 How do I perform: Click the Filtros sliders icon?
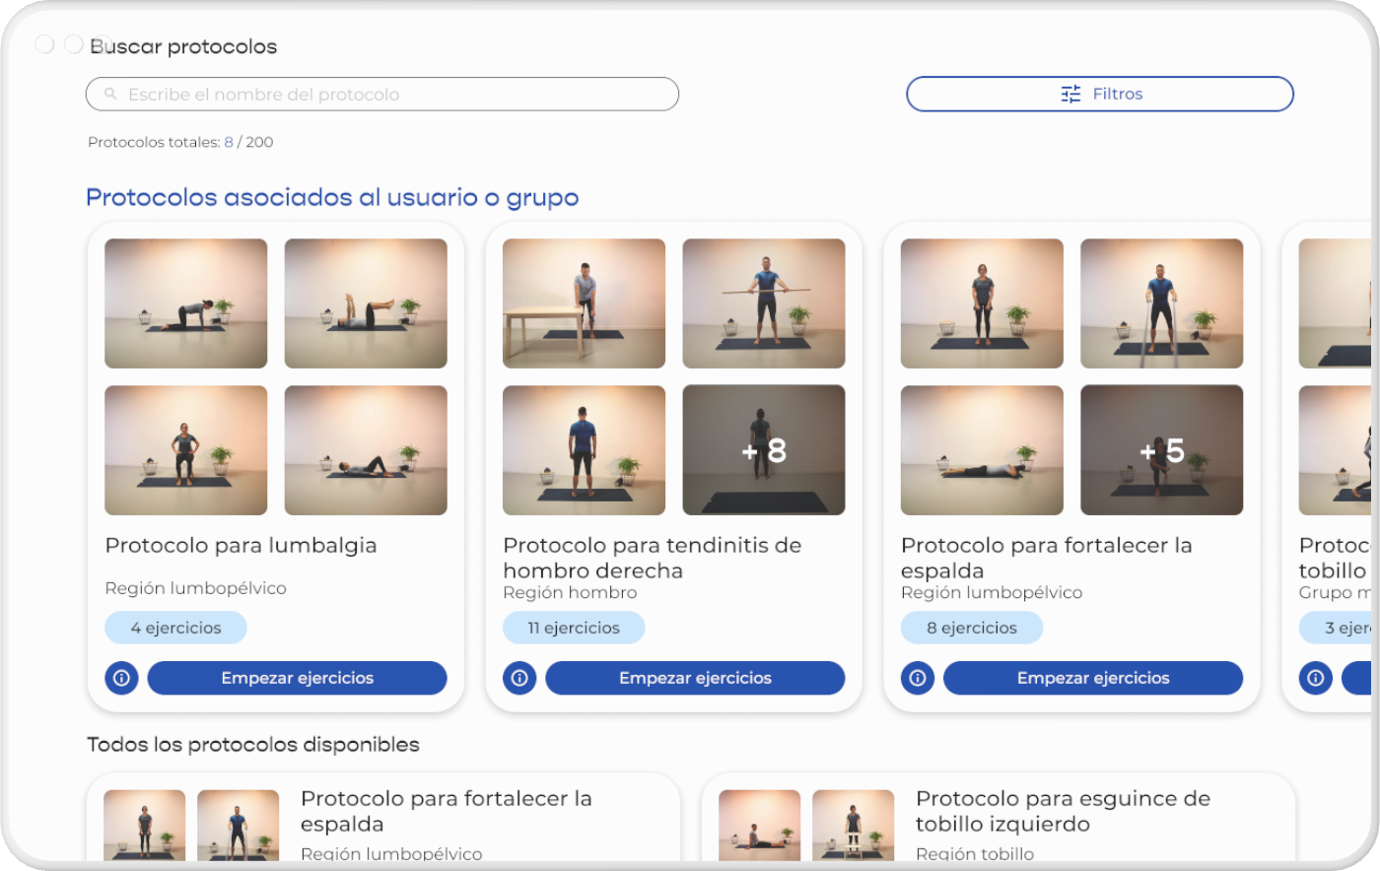[1071, 95]
